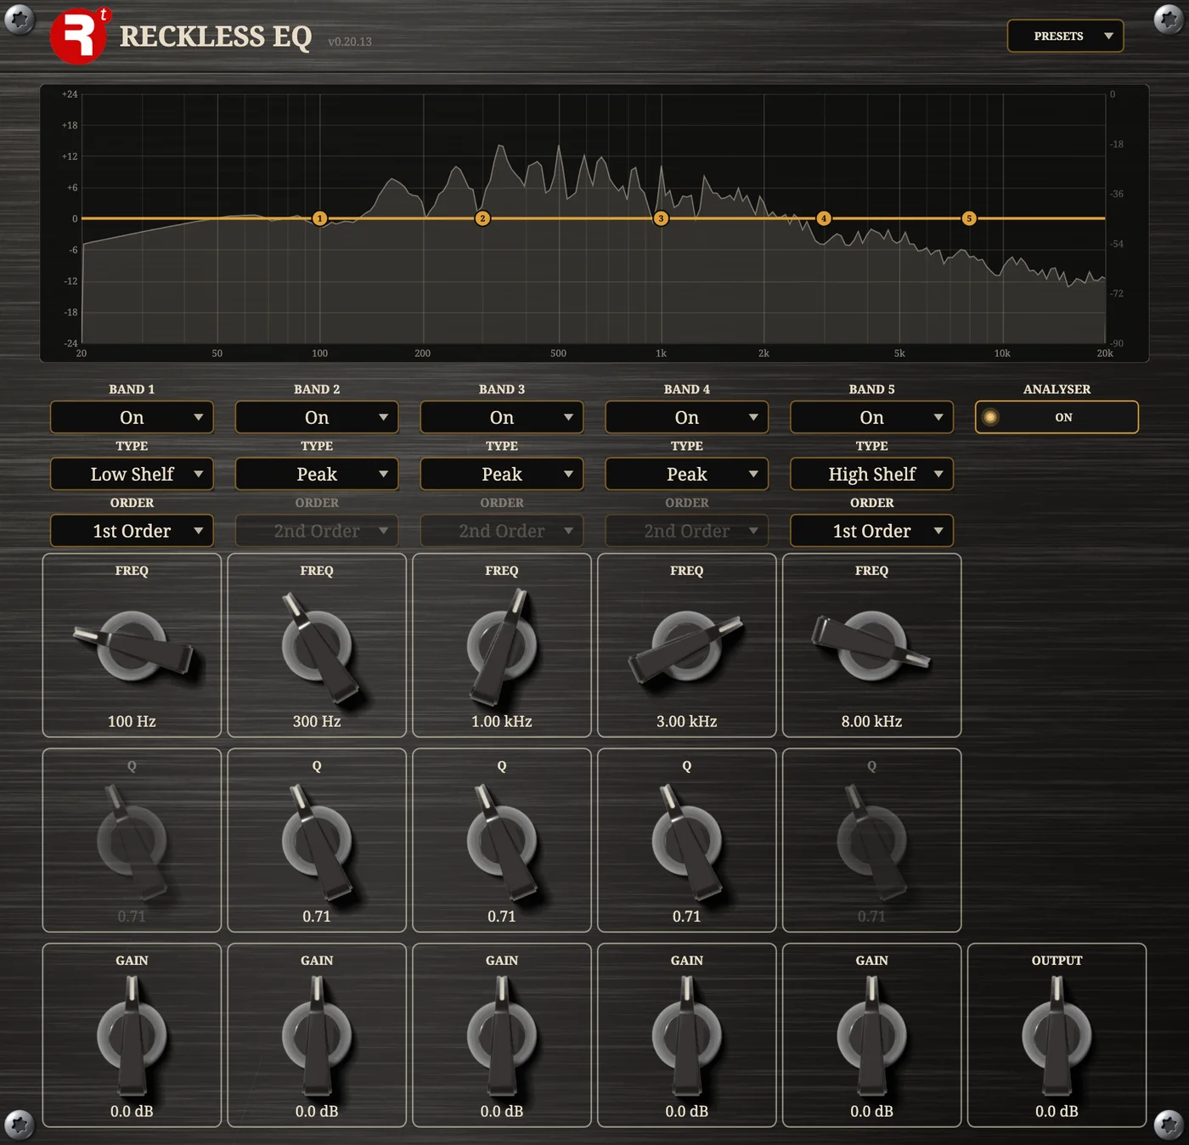
Task: Click the Band 4 GAIN knob
Action: [687, 1035]
